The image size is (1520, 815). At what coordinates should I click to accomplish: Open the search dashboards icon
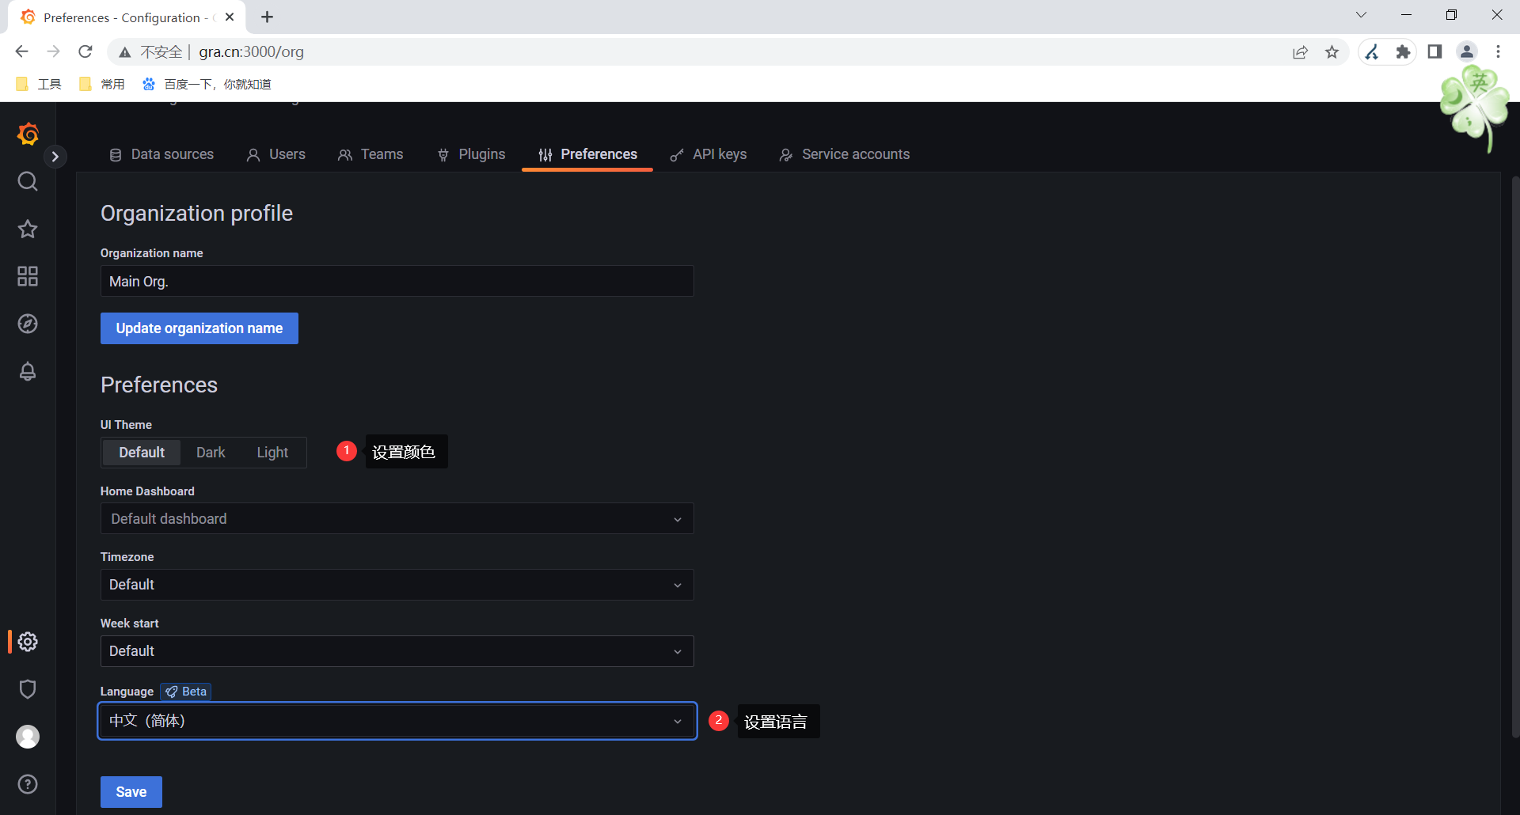tap(28, 181)
